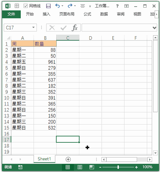Click the macro recording icon in status bar
Screen dimensions: 160x172
tap(20, 167)
